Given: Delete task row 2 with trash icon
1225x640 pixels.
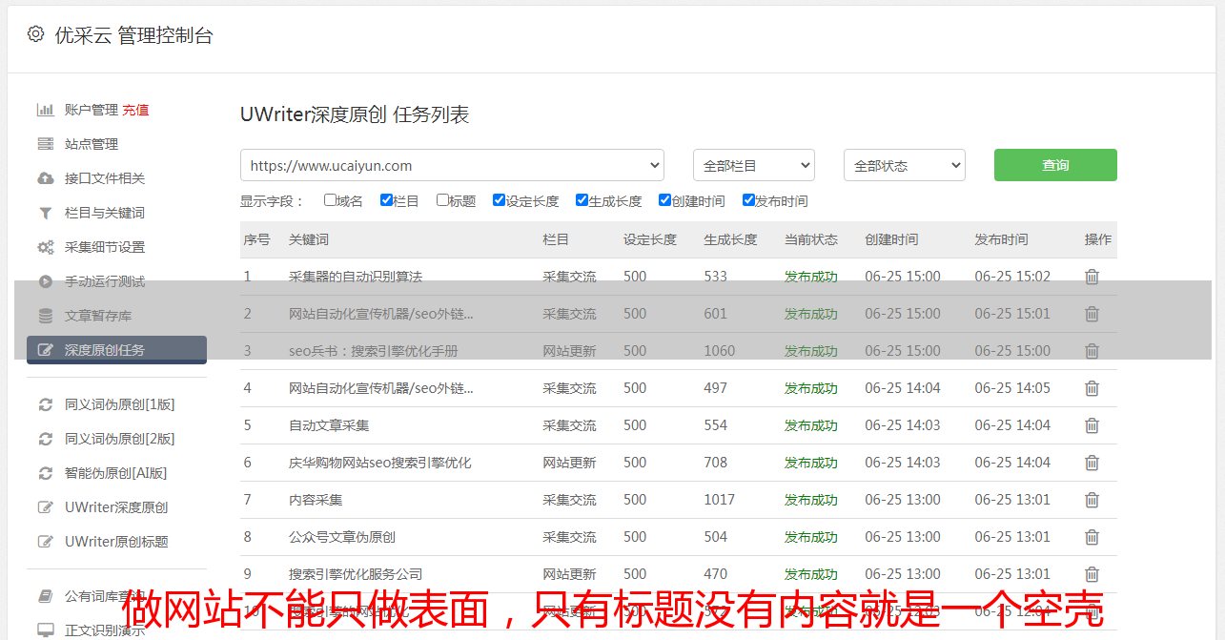Looking at the screenshot, I should [1092, 314].
